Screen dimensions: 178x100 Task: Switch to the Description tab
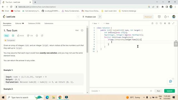pos(7,23)
